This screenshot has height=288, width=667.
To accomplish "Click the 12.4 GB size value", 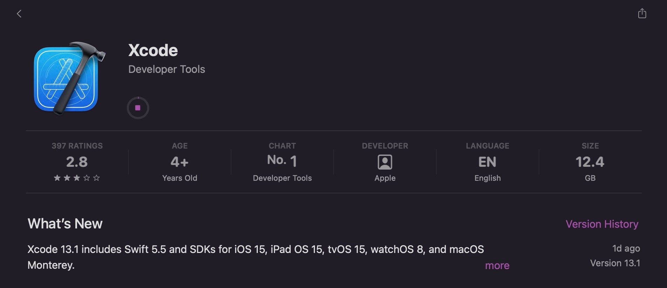I will [x=590, y=162].
